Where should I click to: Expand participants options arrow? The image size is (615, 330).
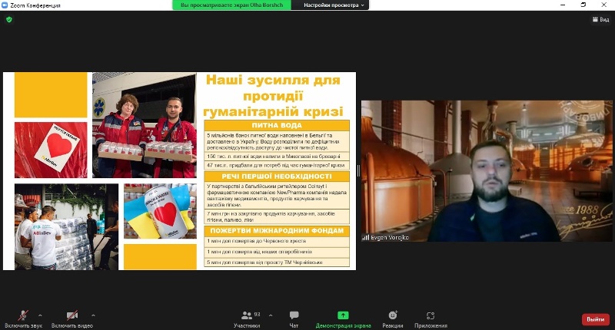coord(268,315)
